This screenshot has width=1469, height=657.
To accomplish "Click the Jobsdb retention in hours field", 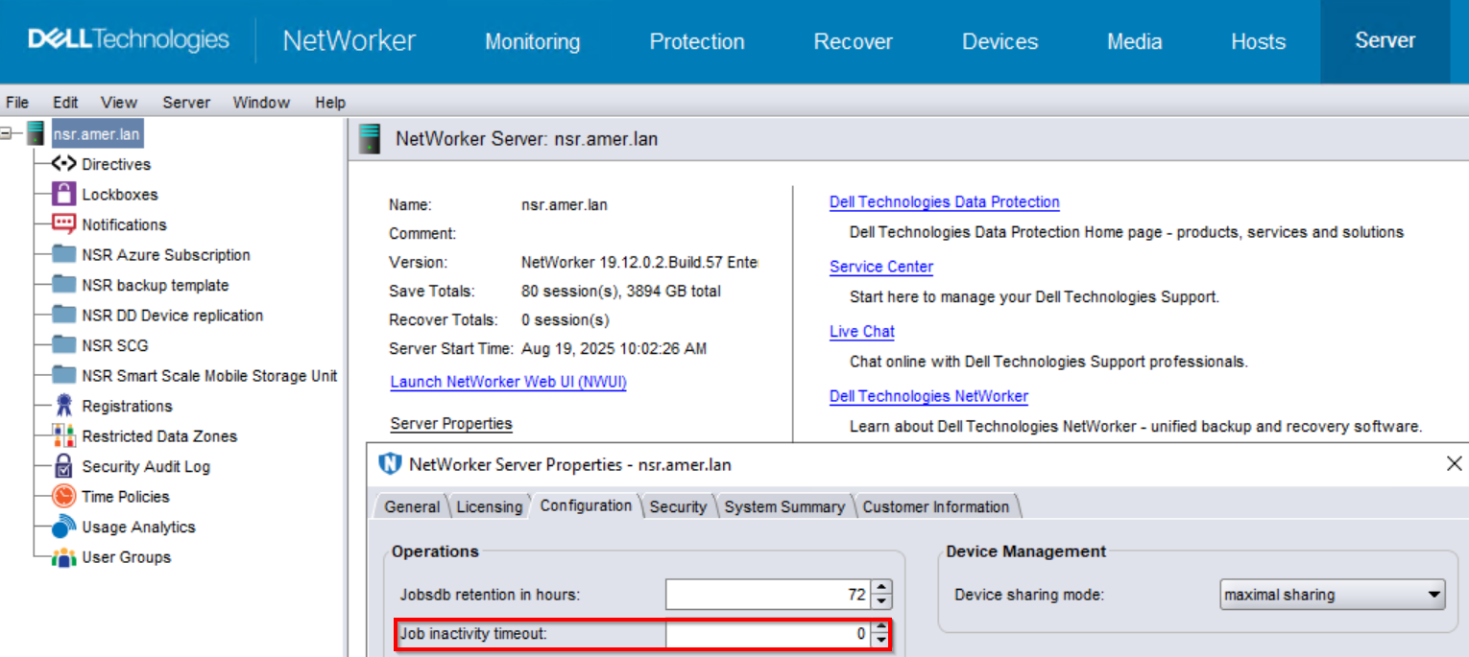I will click(x=768, y=595).
